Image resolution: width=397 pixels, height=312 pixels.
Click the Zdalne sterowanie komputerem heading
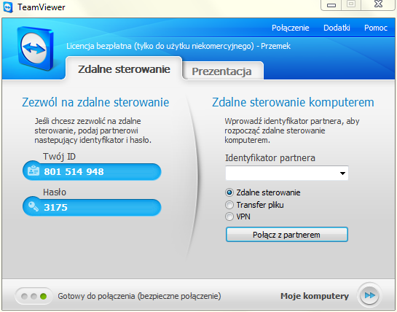coord(293,102)
